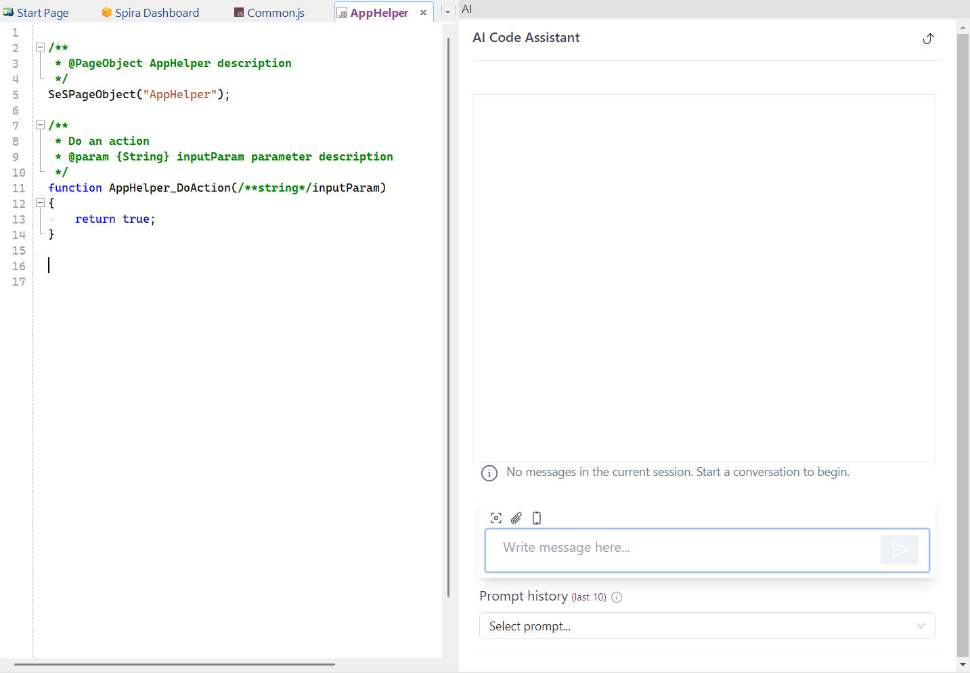Click the send message button

899,550
